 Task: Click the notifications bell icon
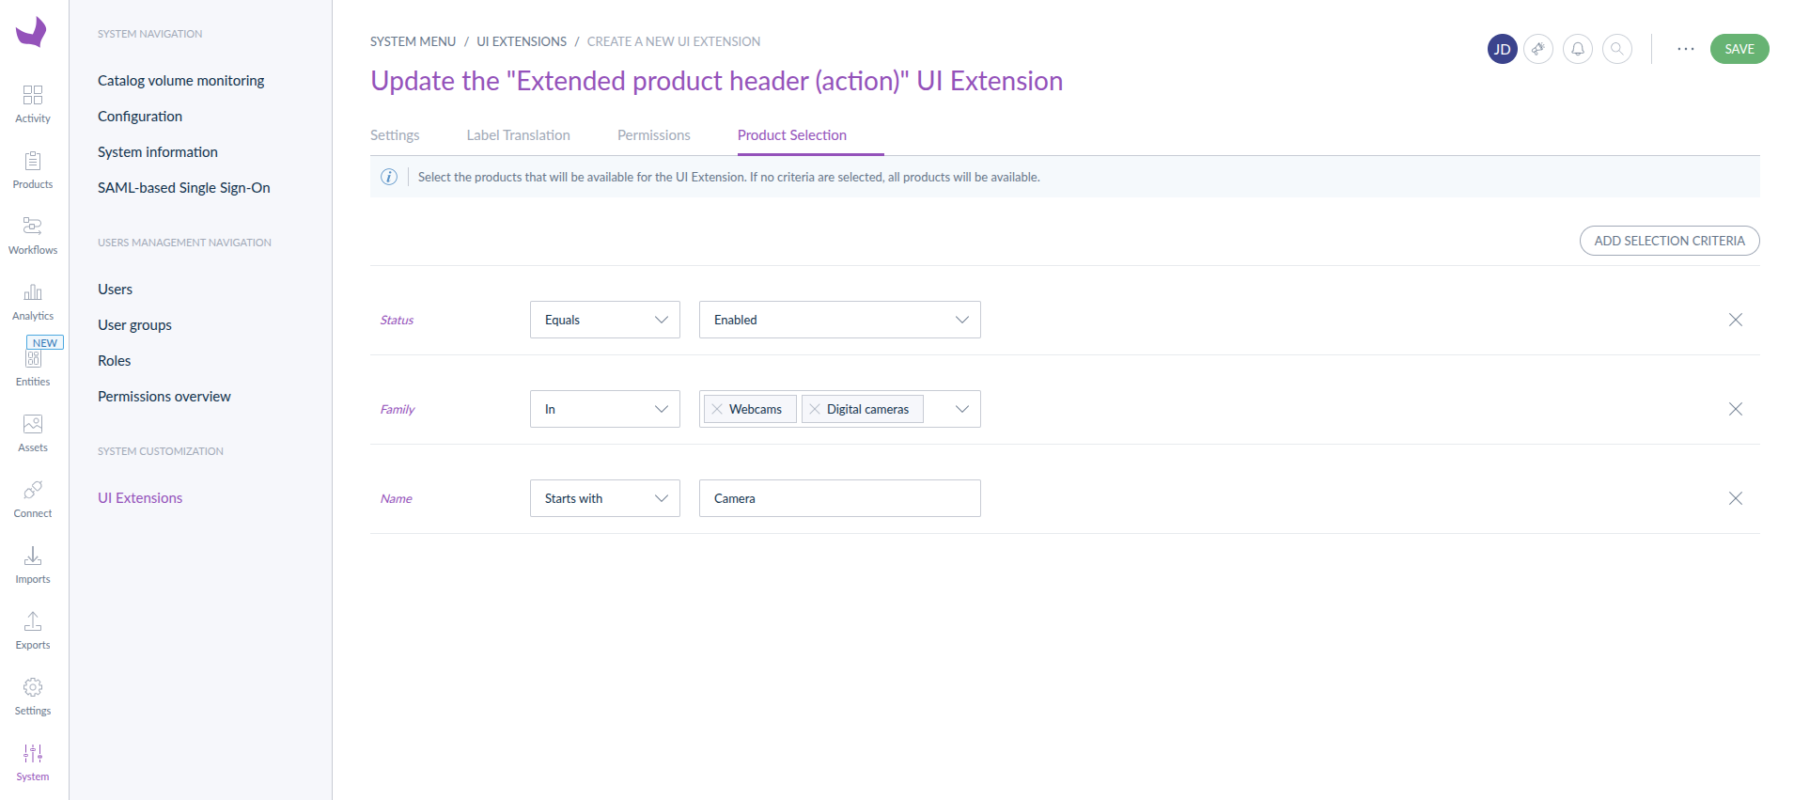1578,49
